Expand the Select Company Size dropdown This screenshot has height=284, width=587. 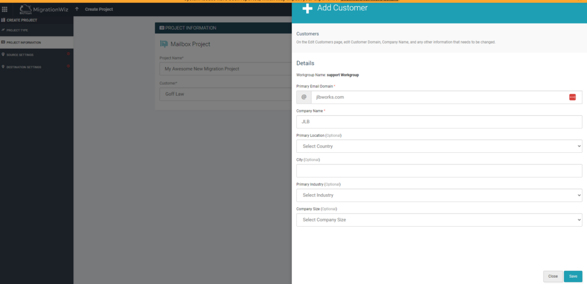click(x=439, y=220)
